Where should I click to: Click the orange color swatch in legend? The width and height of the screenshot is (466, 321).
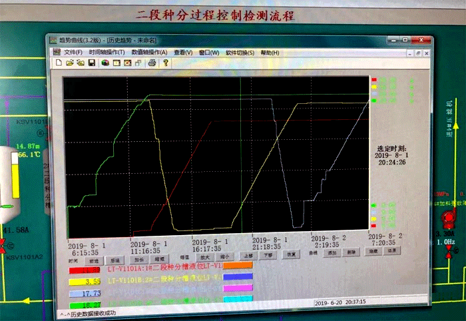point(238,265)
